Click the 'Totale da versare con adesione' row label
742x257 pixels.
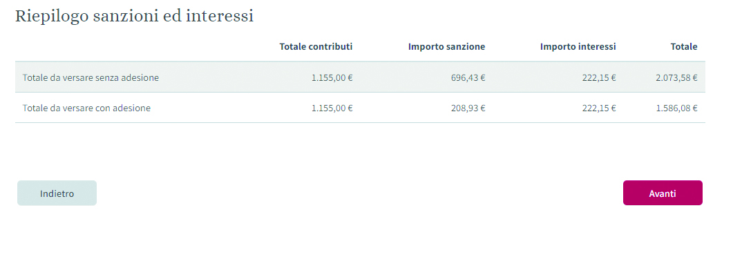click(x=86, y=108)
